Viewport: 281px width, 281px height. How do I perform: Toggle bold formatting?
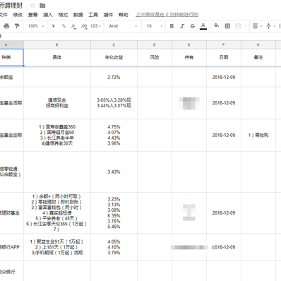tap(172, 26)
